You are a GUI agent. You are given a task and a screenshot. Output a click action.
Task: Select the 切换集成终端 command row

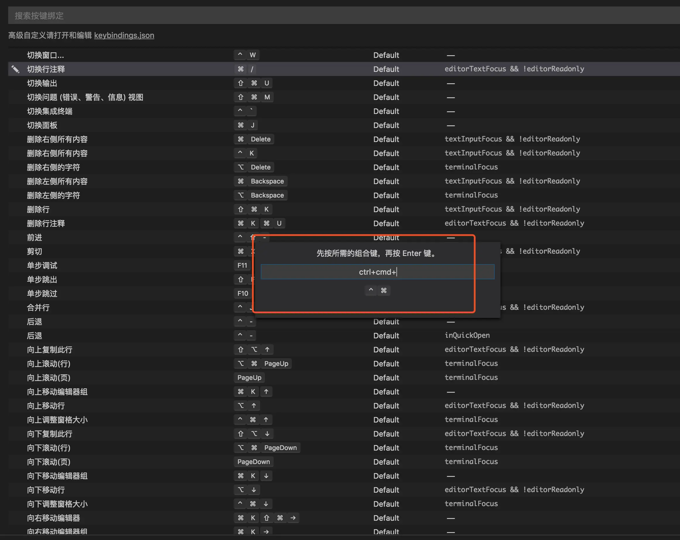point(49,111)
